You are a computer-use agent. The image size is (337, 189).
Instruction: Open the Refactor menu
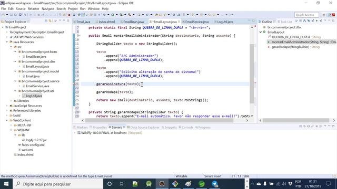tap(34, 9)
